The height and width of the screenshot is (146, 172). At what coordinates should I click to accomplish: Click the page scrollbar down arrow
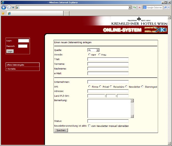coord(170,143)
